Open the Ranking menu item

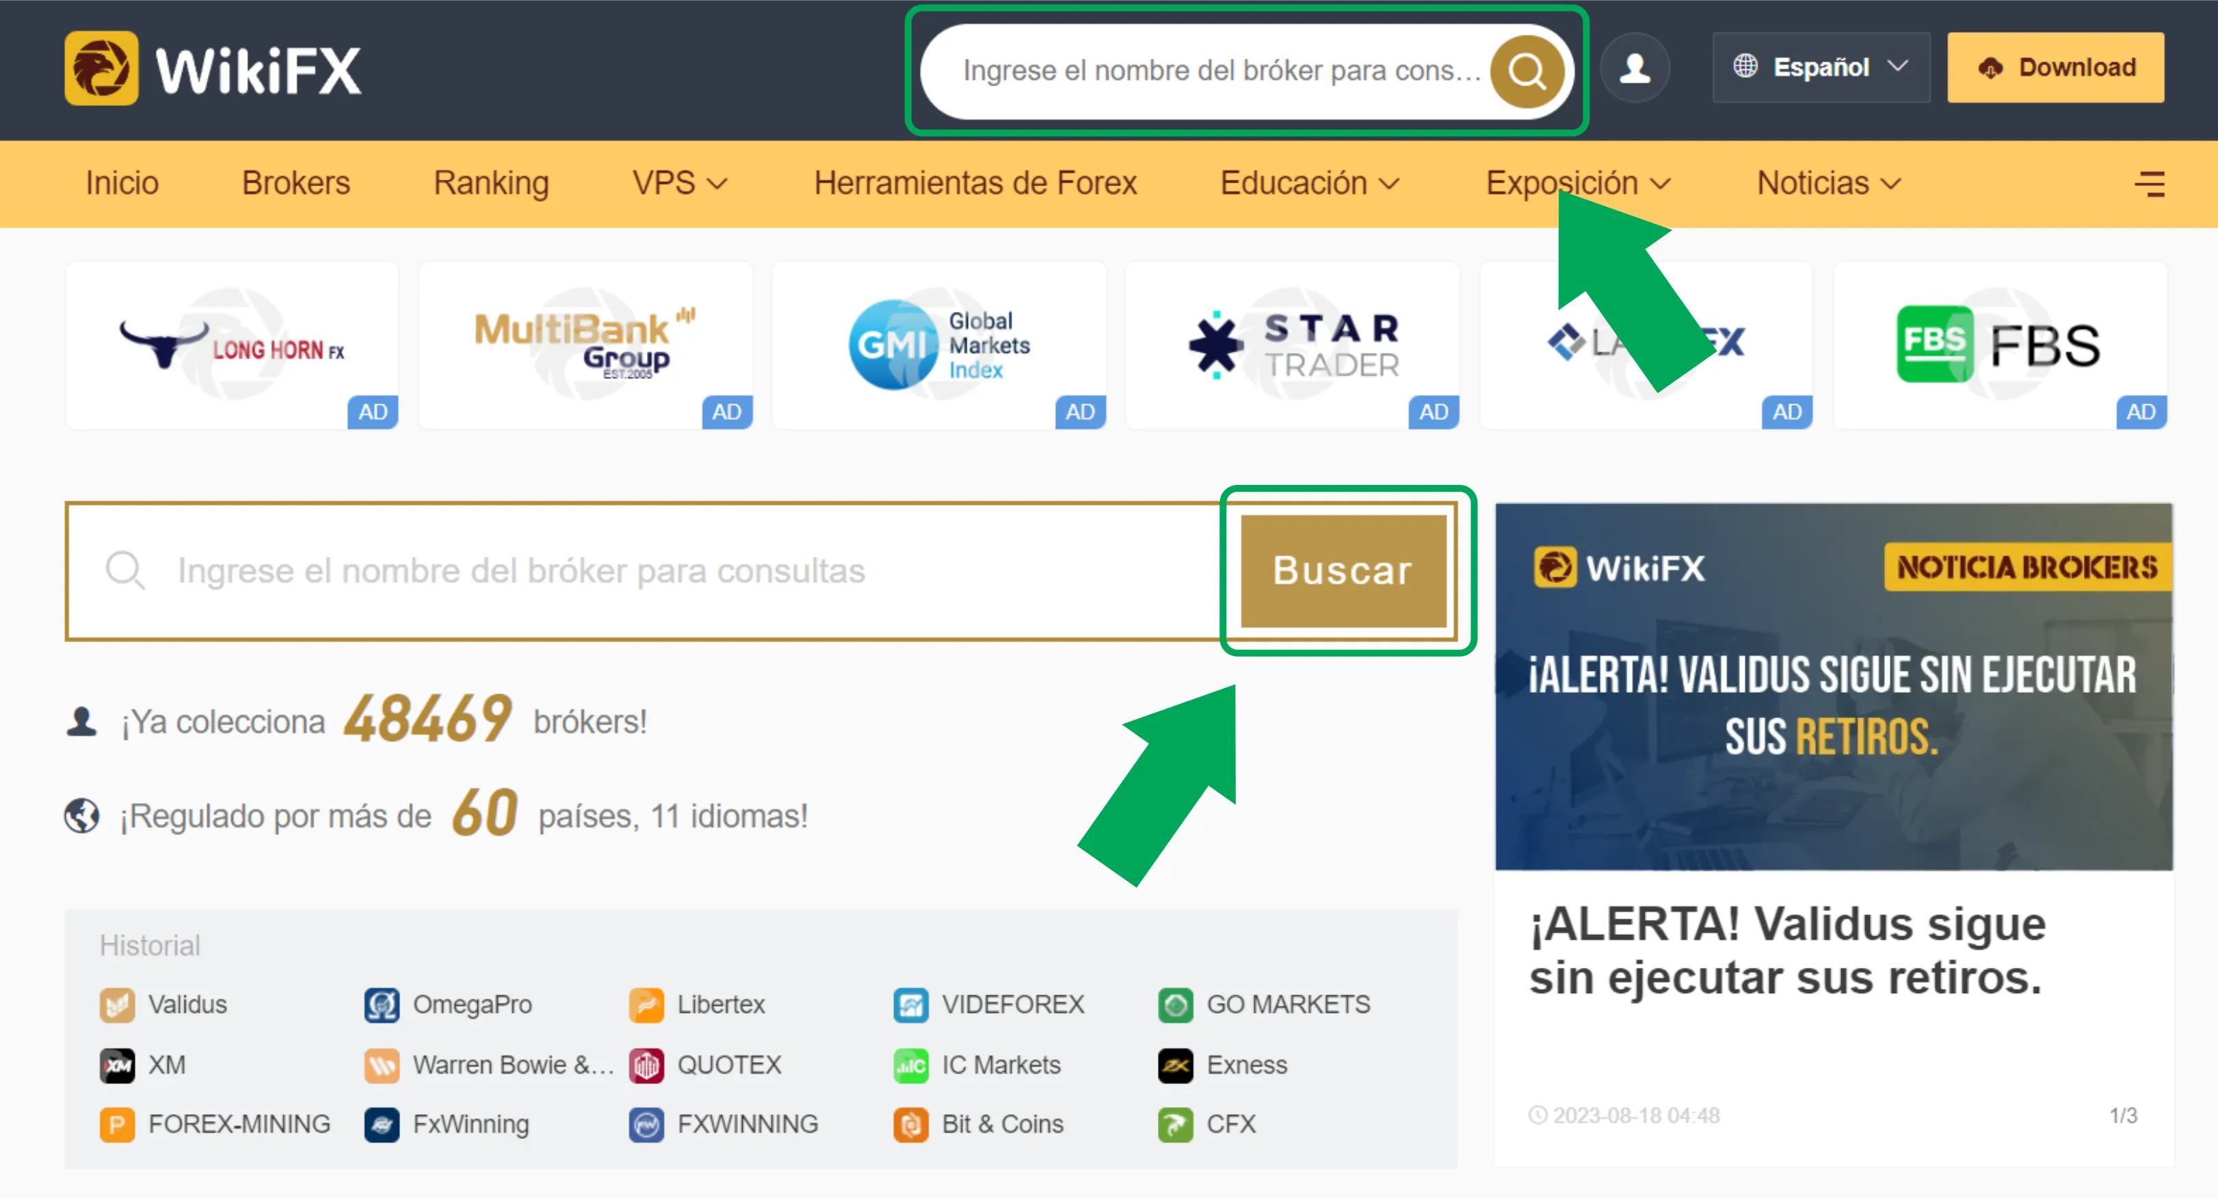point(492,183)
